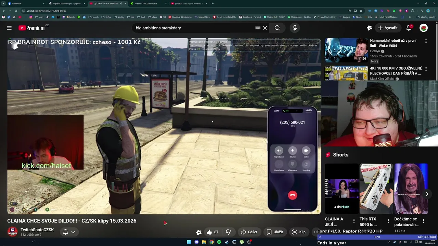This screenshot has width=438, height=246.
Task: Clear the search box text with X
Action: 265,28
